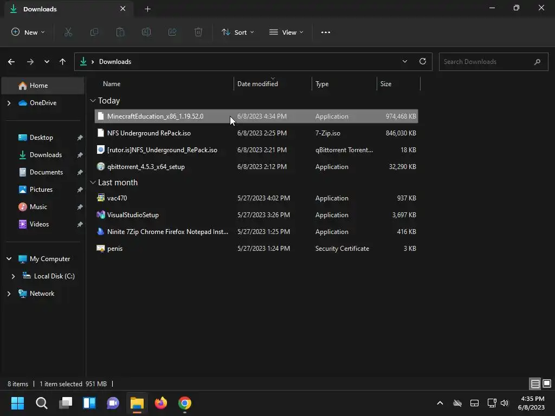The image size is (555, 416).
Task: Select [rutor.is]NFS_Underground_RePack.iso torrent file
Action: (x=256, y=150)
